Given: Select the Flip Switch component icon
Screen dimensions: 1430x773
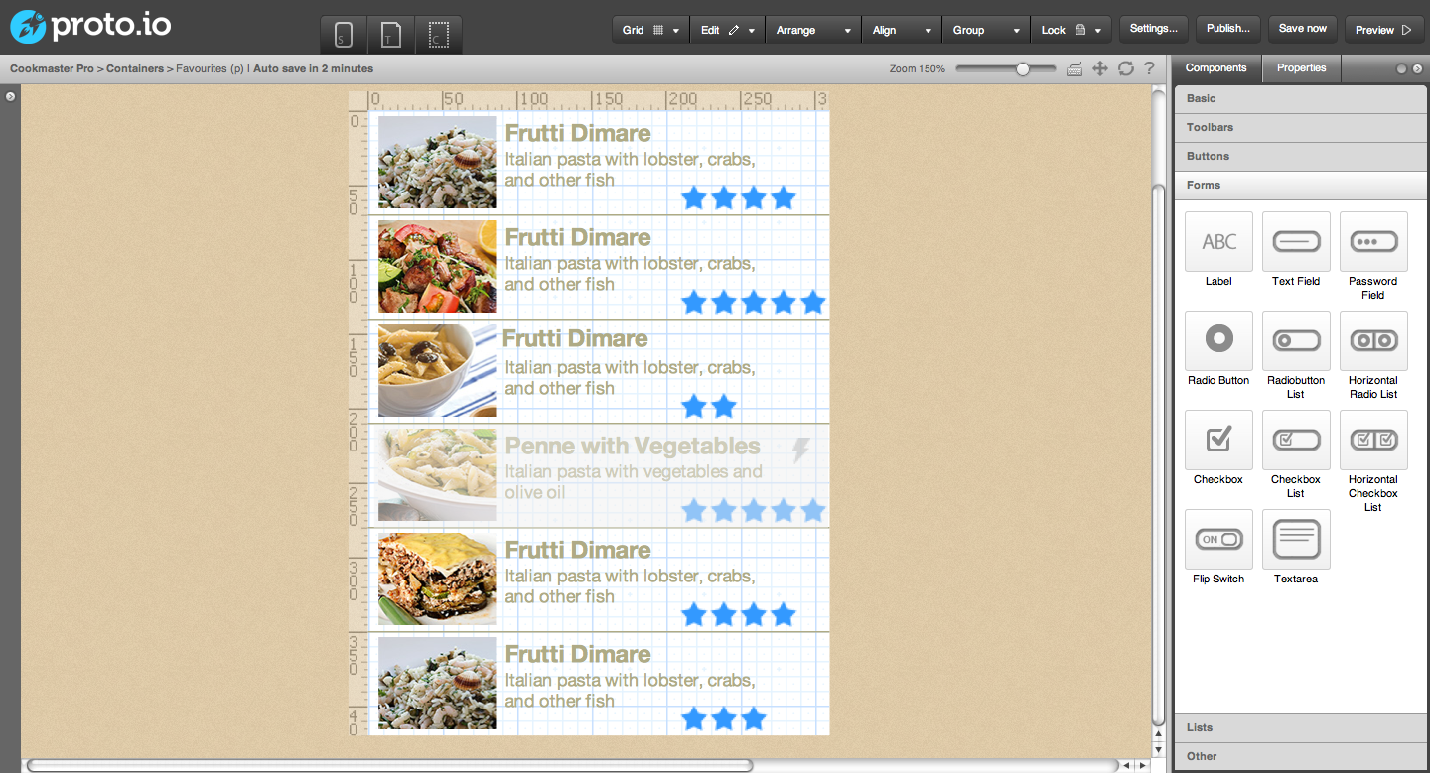Looking at the screenshot, I should pyautogui.click(x=1218, y=539).
